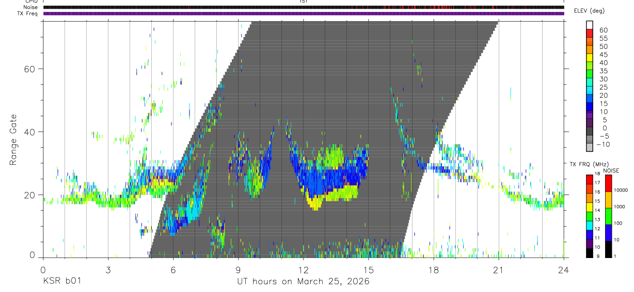The image size is (634, 292).
Task: Pick the cyan segment of TX FRQ colorbar
Action: pos(589,225)
